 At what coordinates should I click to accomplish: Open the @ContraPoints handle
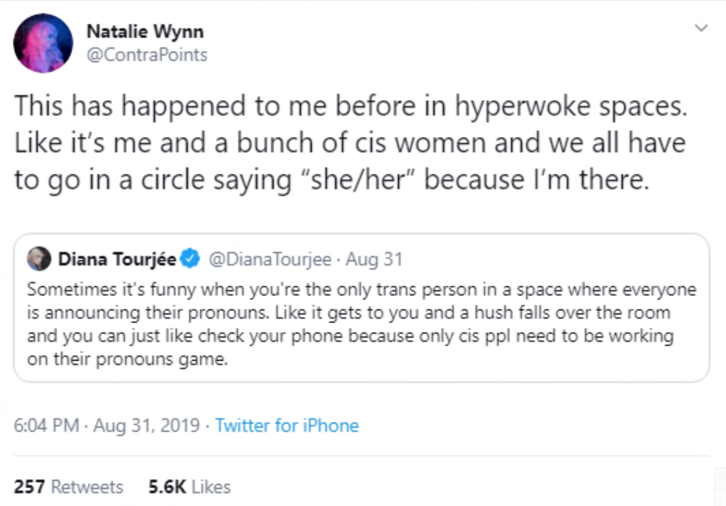(x=147, y=55)
